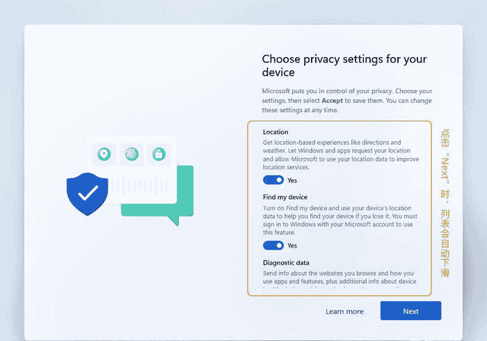Click the Next button
Viewport: 487px width, 341px height.
point(410,311)
